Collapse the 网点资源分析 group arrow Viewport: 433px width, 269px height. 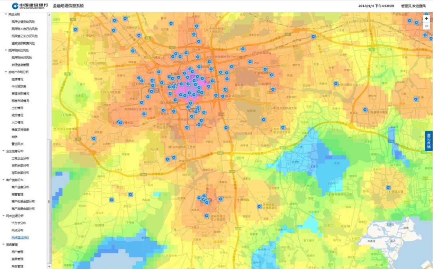(x=4, y=216)
